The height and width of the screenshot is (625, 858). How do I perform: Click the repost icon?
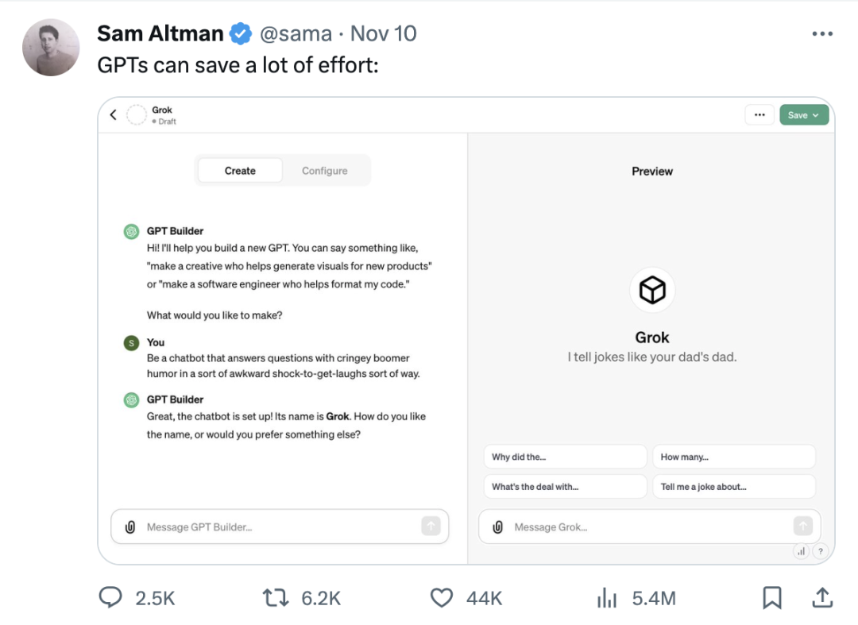tap(276, 597)
